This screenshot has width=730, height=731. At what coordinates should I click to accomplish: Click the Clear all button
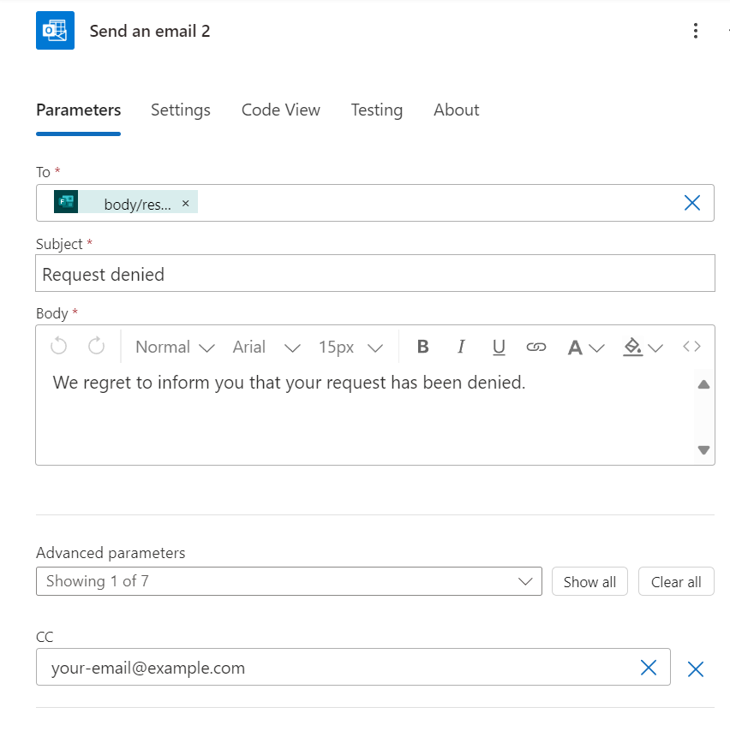[676, 581]
